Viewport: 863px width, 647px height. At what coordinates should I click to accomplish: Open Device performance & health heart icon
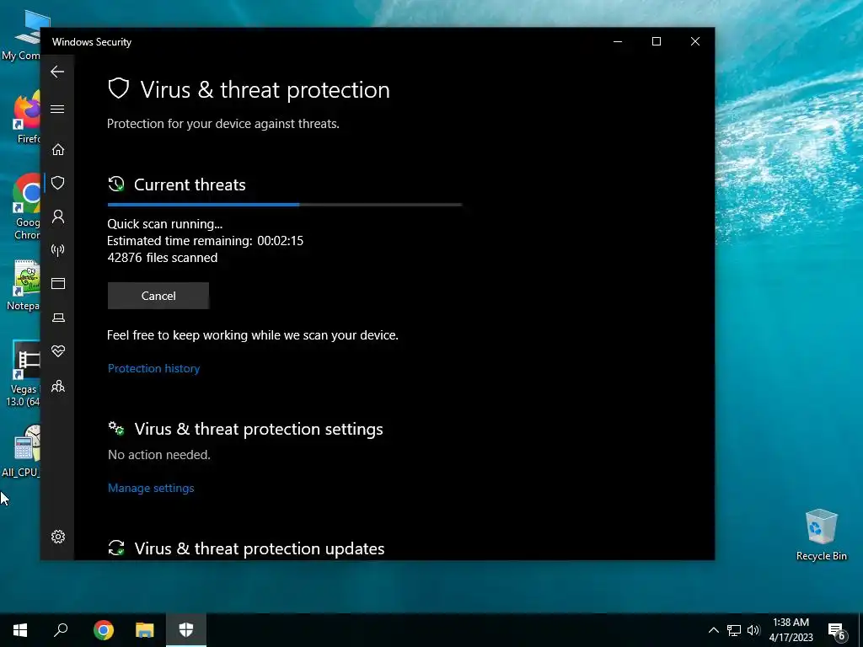[x=58, y=351]
